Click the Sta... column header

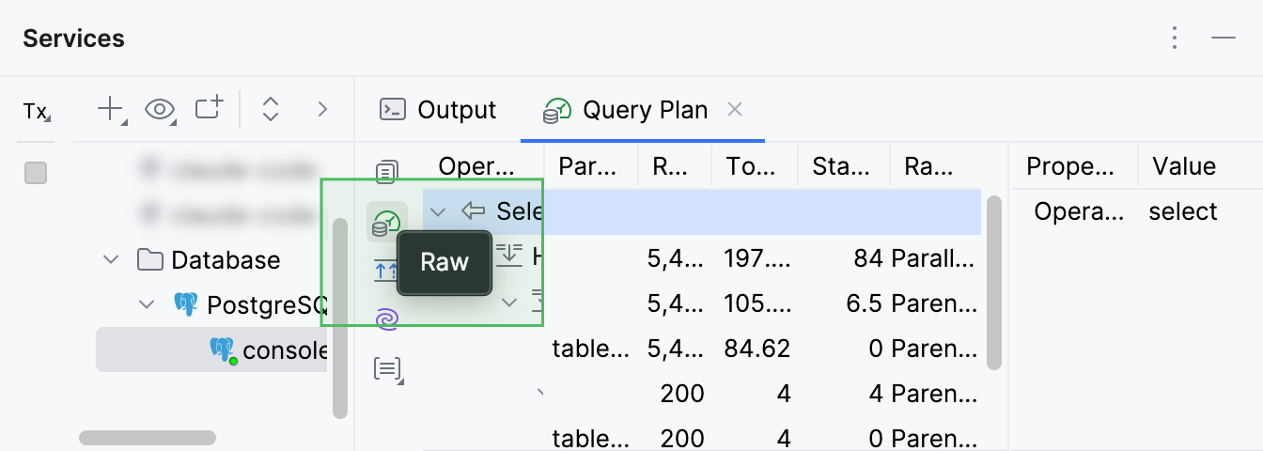point(842,167)
